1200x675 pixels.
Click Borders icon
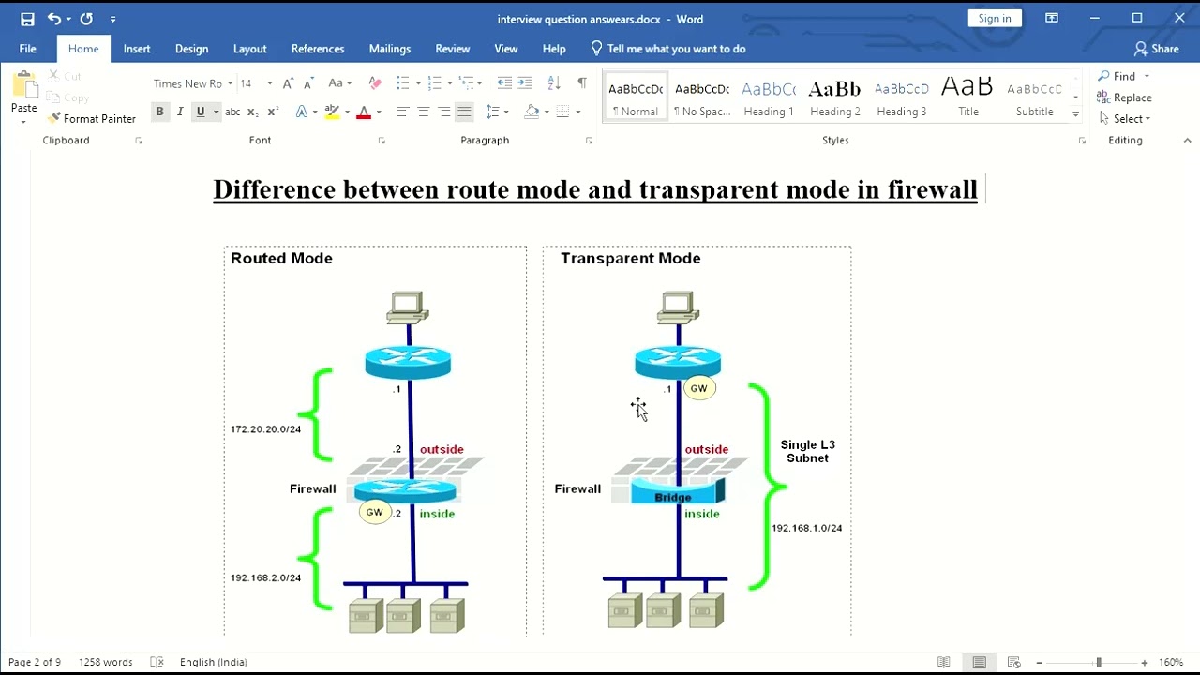[x=562, y=112]
